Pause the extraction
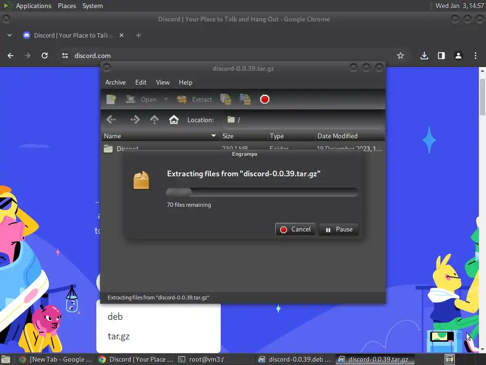Image resolution: width=486 pixels, height=365 pixels. click(338, 230)
